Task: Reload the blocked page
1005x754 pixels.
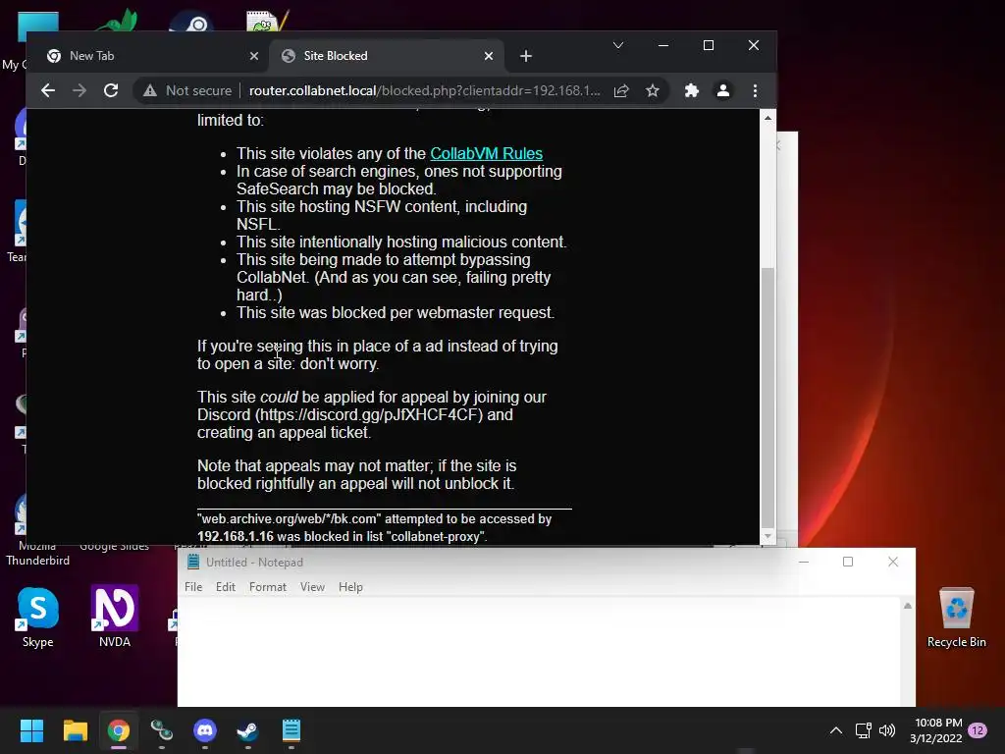Action: click(111, 90)
